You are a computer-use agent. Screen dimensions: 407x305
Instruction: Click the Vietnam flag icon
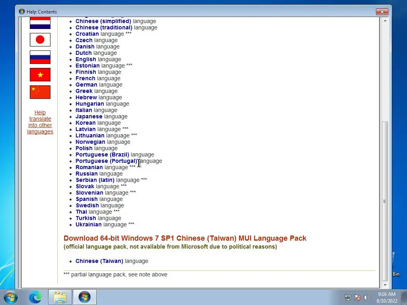40,75
